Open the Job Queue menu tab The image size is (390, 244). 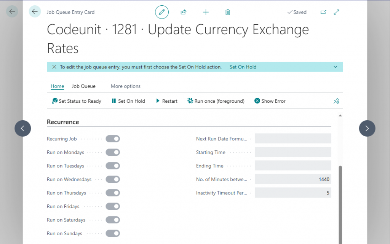(x=83, y=86)
